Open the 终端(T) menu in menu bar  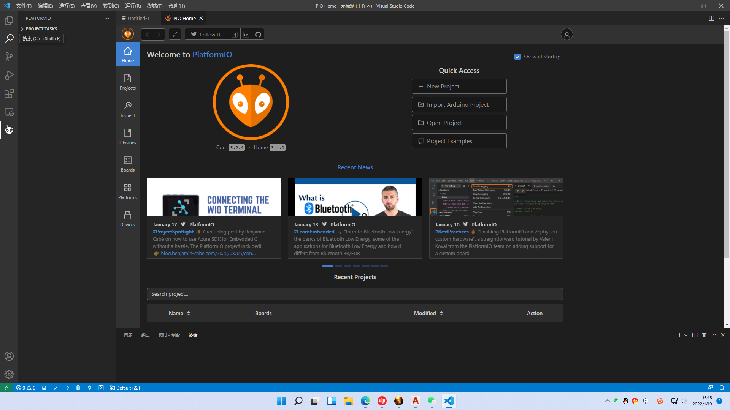(x=154, y=6)
